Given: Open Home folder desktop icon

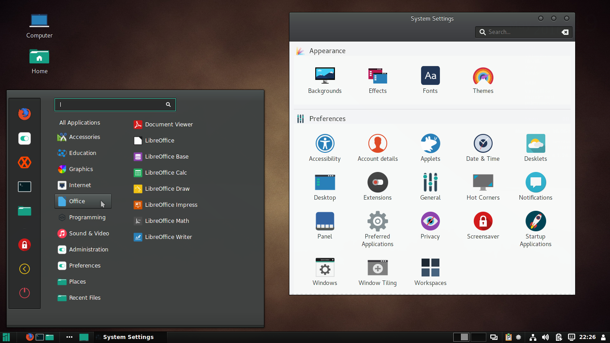Looking at the screenshot, I should [x=39, y=62].
